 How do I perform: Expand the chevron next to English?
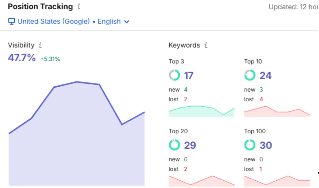coord(127,22)
